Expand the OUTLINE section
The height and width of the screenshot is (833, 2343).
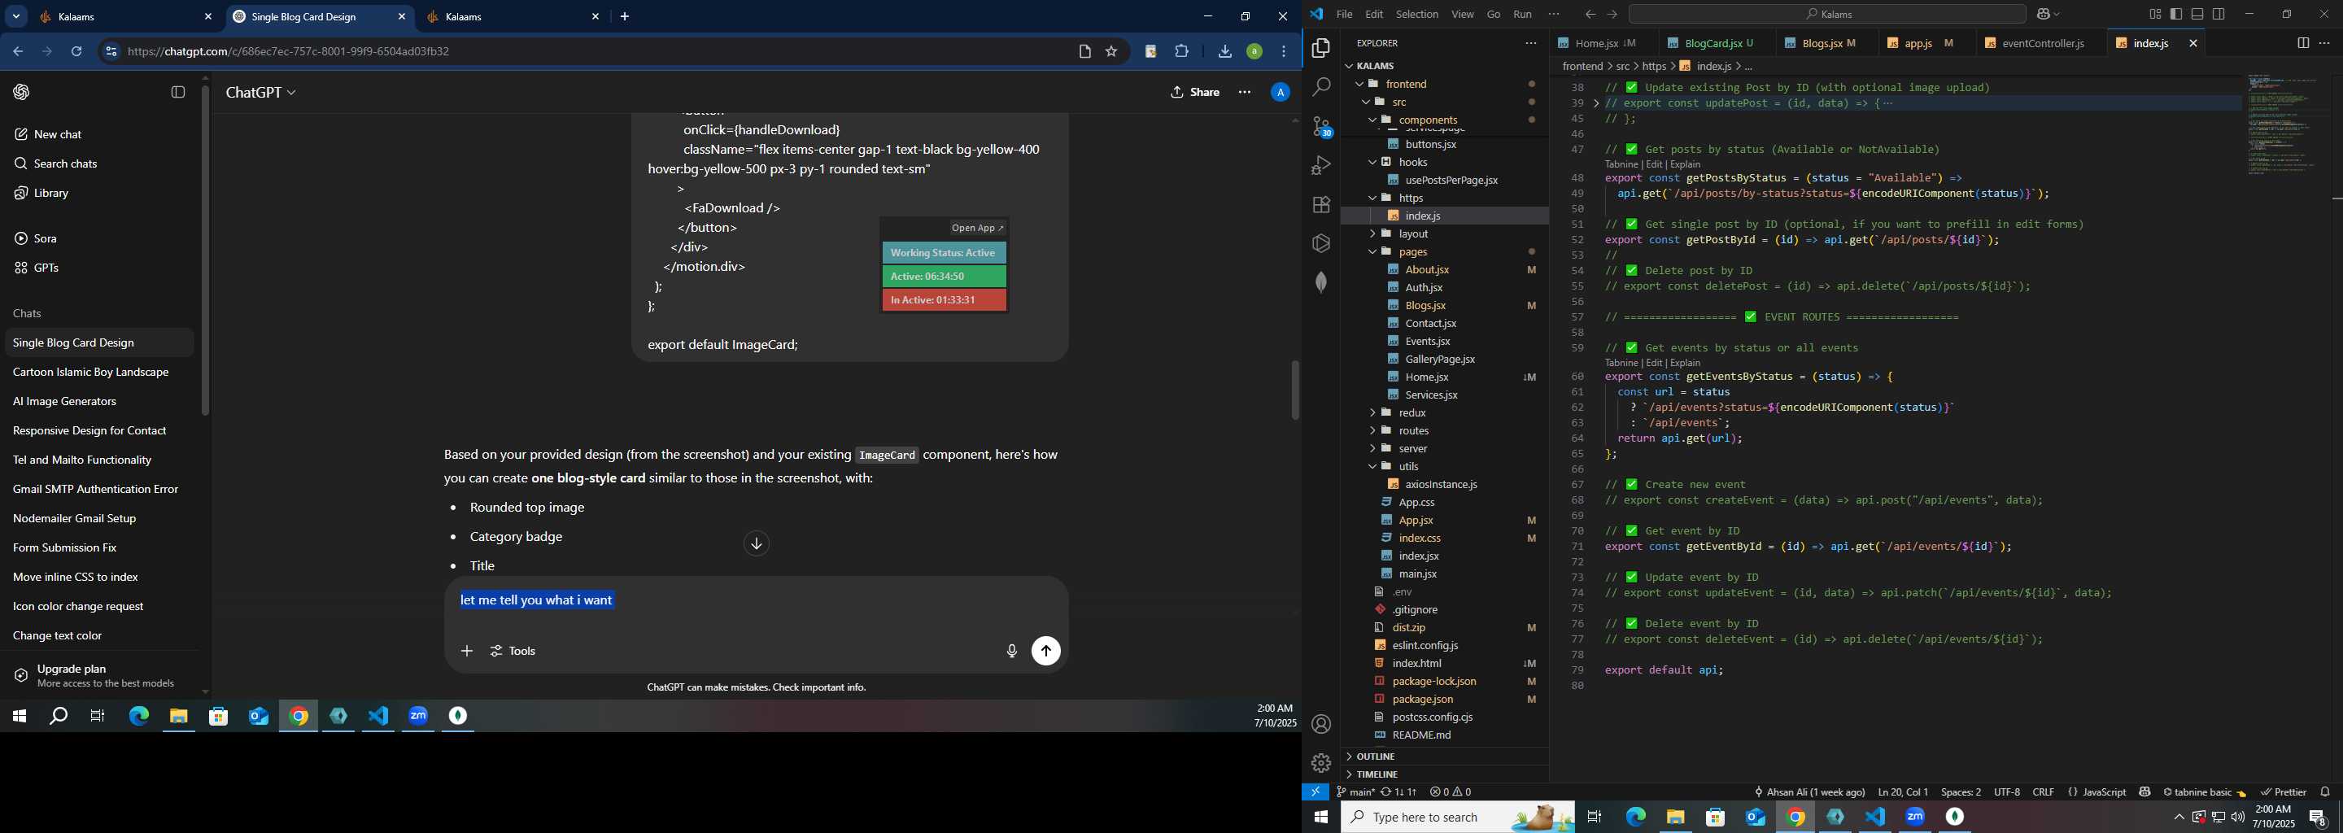tap(1444, 757)
